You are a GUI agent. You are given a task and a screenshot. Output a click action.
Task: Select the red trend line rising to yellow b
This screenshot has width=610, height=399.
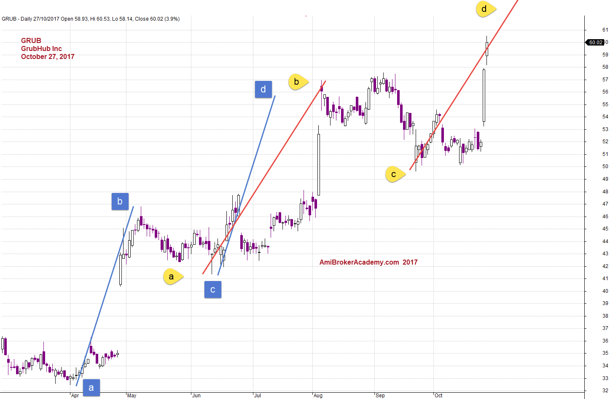point(264,177)
